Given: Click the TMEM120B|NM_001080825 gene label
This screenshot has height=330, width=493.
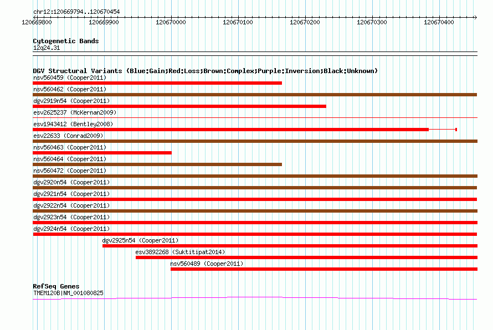Looking at the screenshot, I should pos(68,293).
